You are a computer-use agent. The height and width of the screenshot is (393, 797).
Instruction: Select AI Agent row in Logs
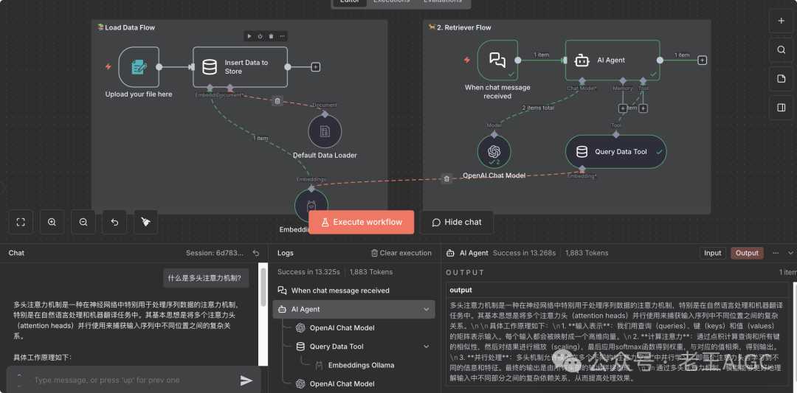coord(354,309)
